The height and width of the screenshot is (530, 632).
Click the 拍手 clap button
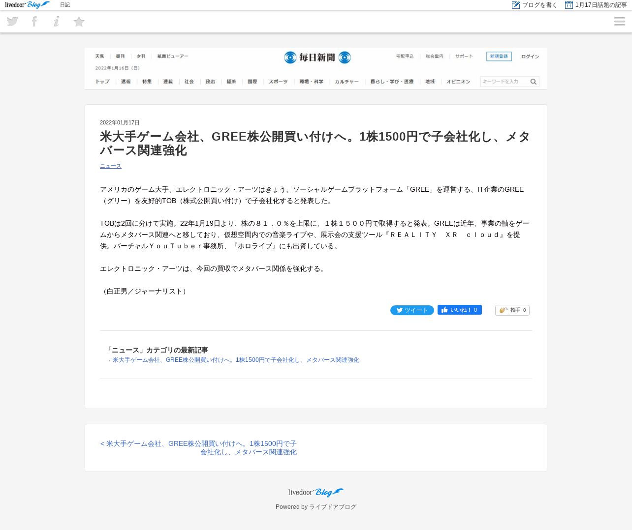[x=512, y=310]
